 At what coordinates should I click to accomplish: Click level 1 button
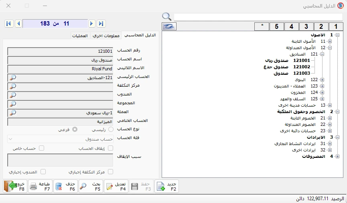click(x=336, y=26)
